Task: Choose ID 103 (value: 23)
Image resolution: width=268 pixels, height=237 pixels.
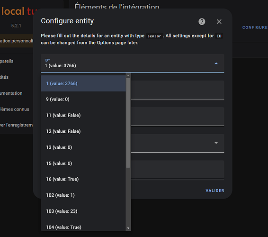Action: click(x=83, y=211)
